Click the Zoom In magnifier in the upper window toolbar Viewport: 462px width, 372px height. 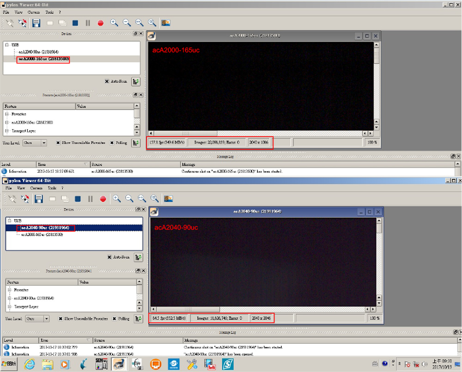[x=114, y=23]
